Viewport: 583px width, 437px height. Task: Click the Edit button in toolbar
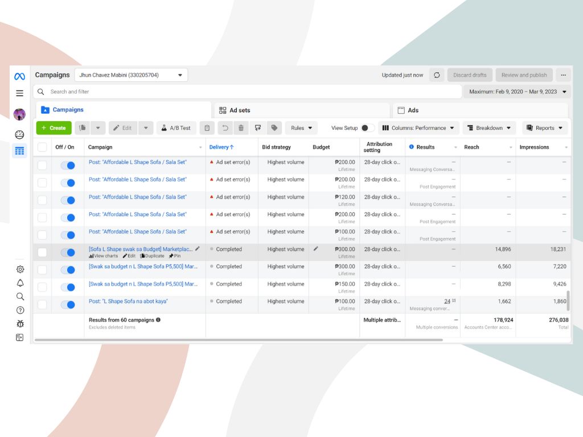[x=123, y=128]
